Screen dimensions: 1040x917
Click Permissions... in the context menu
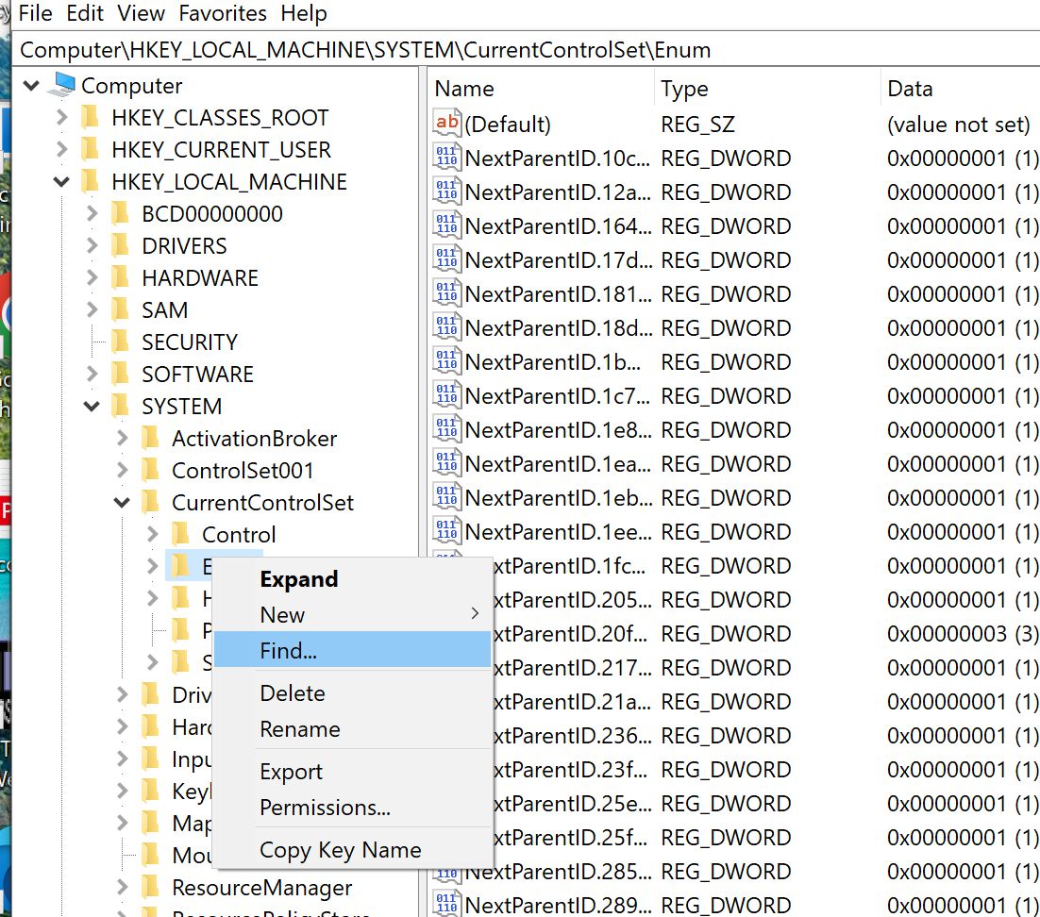(325, 808)
